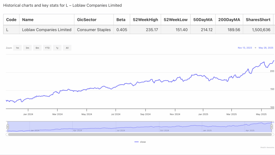Click the 50DayMA column header

[x=203, y=20]
